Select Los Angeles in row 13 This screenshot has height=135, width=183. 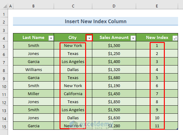point(73,110)
